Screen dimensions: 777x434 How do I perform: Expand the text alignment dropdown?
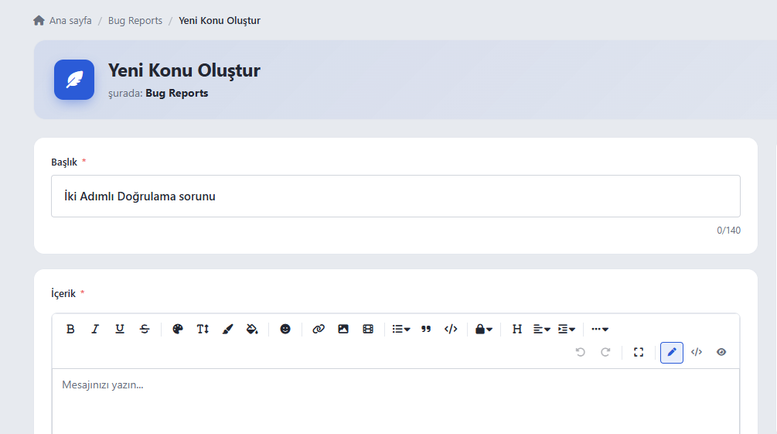(542, 329)
